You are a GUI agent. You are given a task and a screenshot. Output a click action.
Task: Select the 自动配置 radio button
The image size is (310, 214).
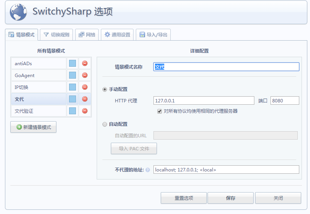pos(105,124)
